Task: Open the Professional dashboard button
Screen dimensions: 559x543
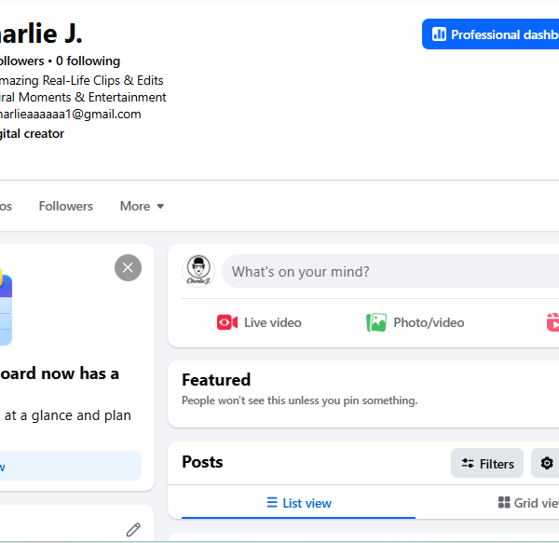Action: click(491, 34)
